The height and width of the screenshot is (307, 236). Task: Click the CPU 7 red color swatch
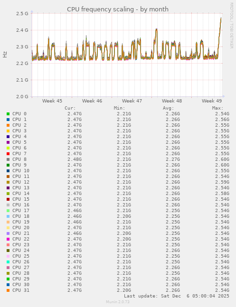[8, 154]
